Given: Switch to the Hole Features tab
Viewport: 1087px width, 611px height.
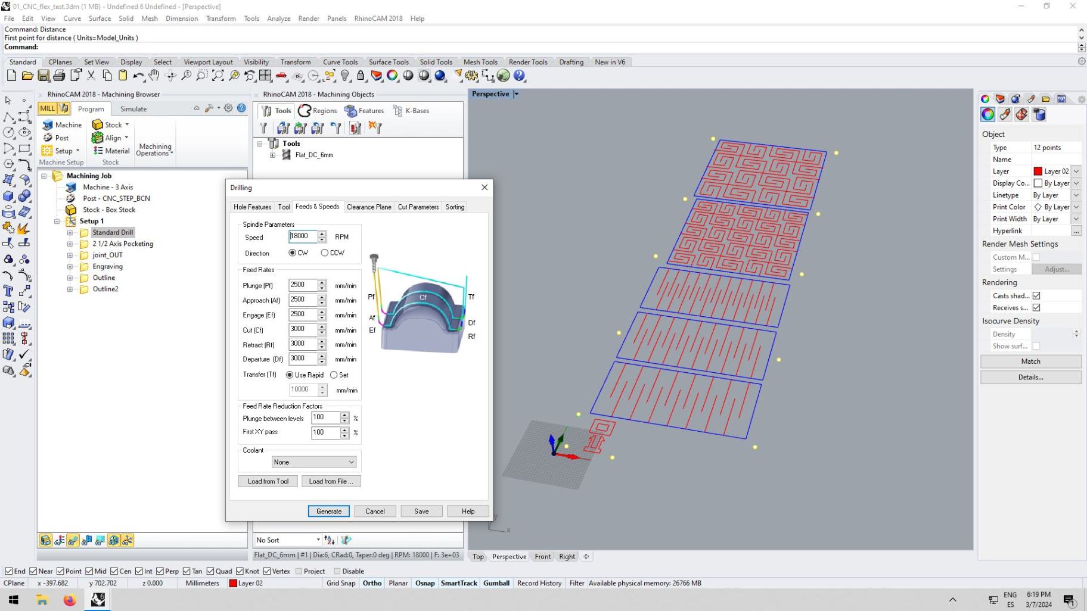Looking at the screenshot, I should (252, 207).
